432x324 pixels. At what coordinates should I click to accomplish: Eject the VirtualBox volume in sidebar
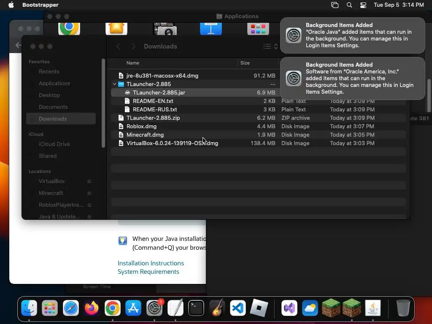pyautogui.click(x=89, y=181)
